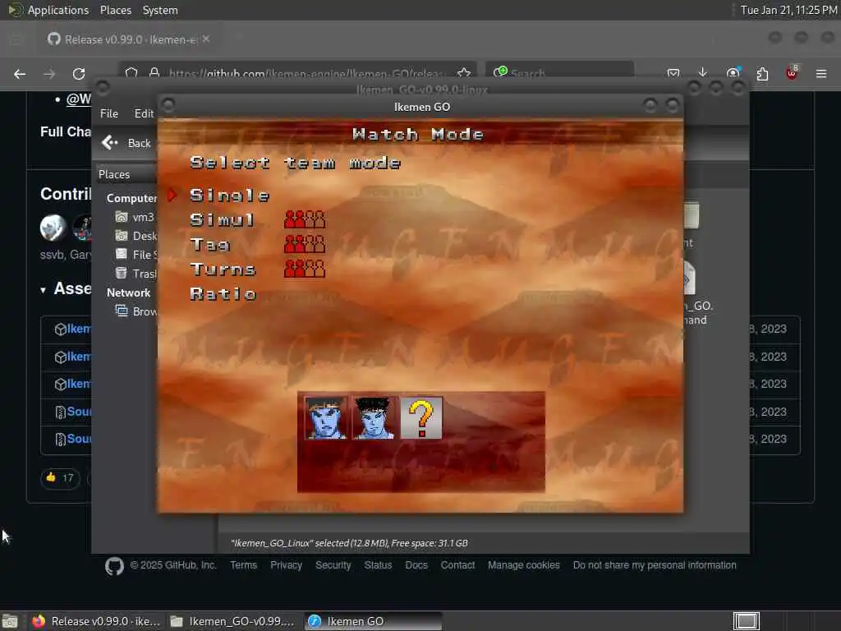Pick the second dark-haired character portrait
841x631 pixels.
(374, 418)
